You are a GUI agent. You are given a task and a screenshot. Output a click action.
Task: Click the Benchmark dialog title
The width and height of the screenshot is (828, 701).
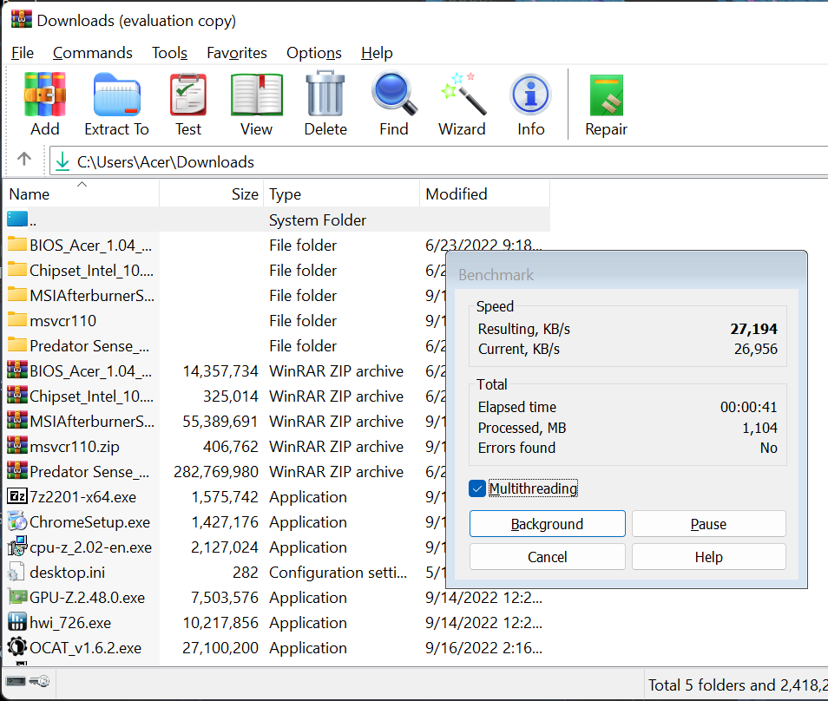tap(496, 274)
